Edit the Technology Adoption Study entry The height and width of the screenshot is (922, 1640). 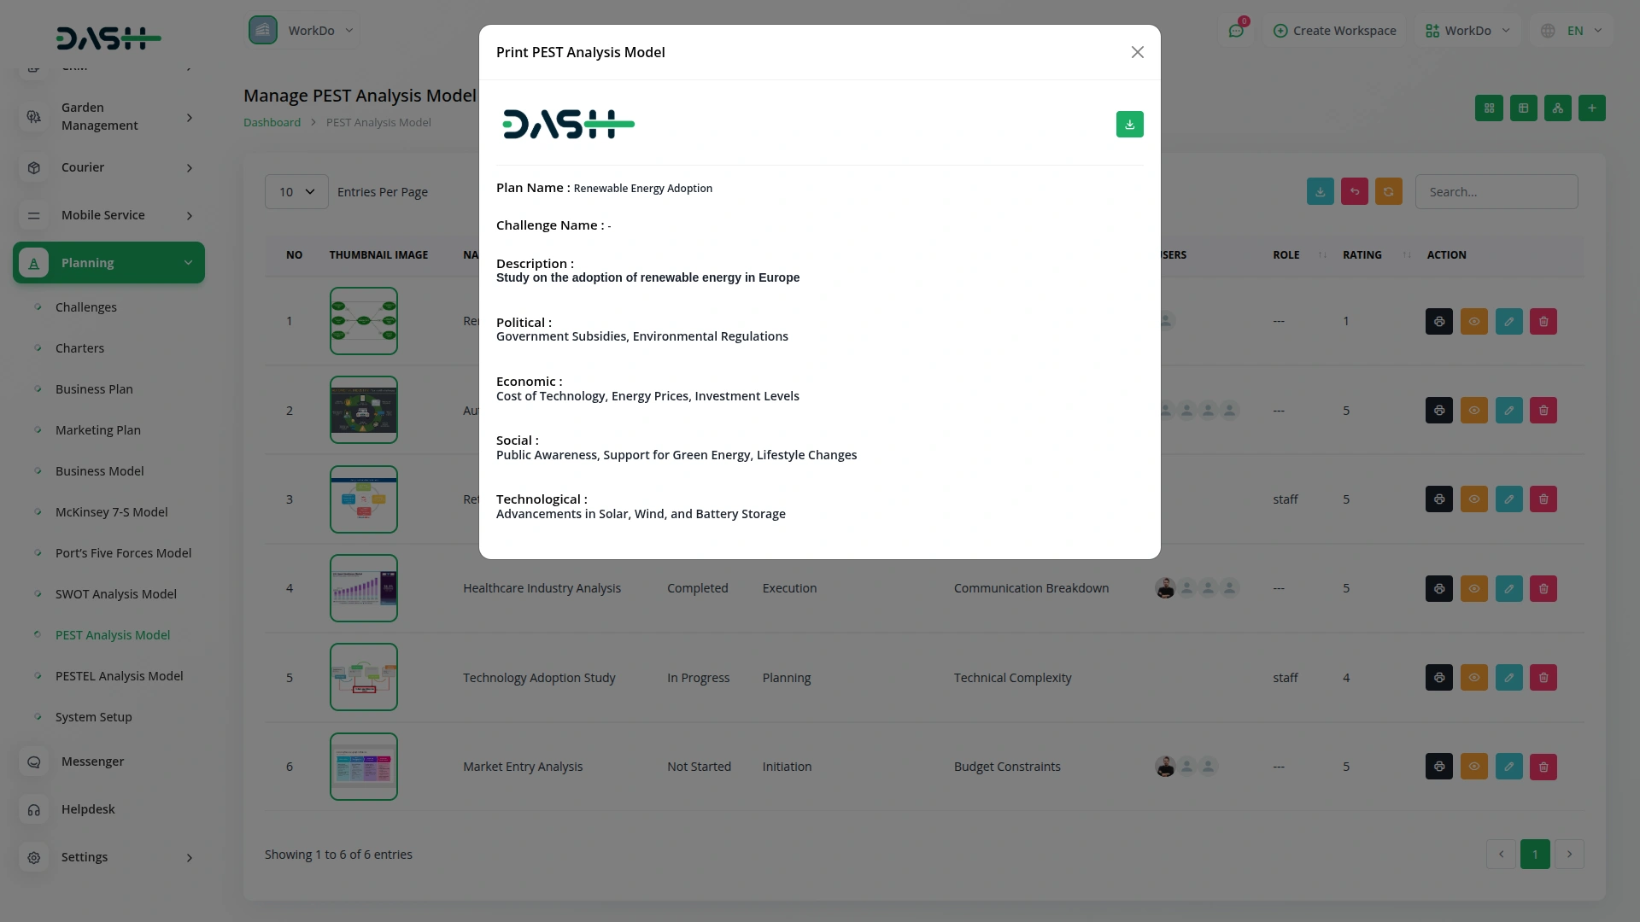click(1508, 678)
